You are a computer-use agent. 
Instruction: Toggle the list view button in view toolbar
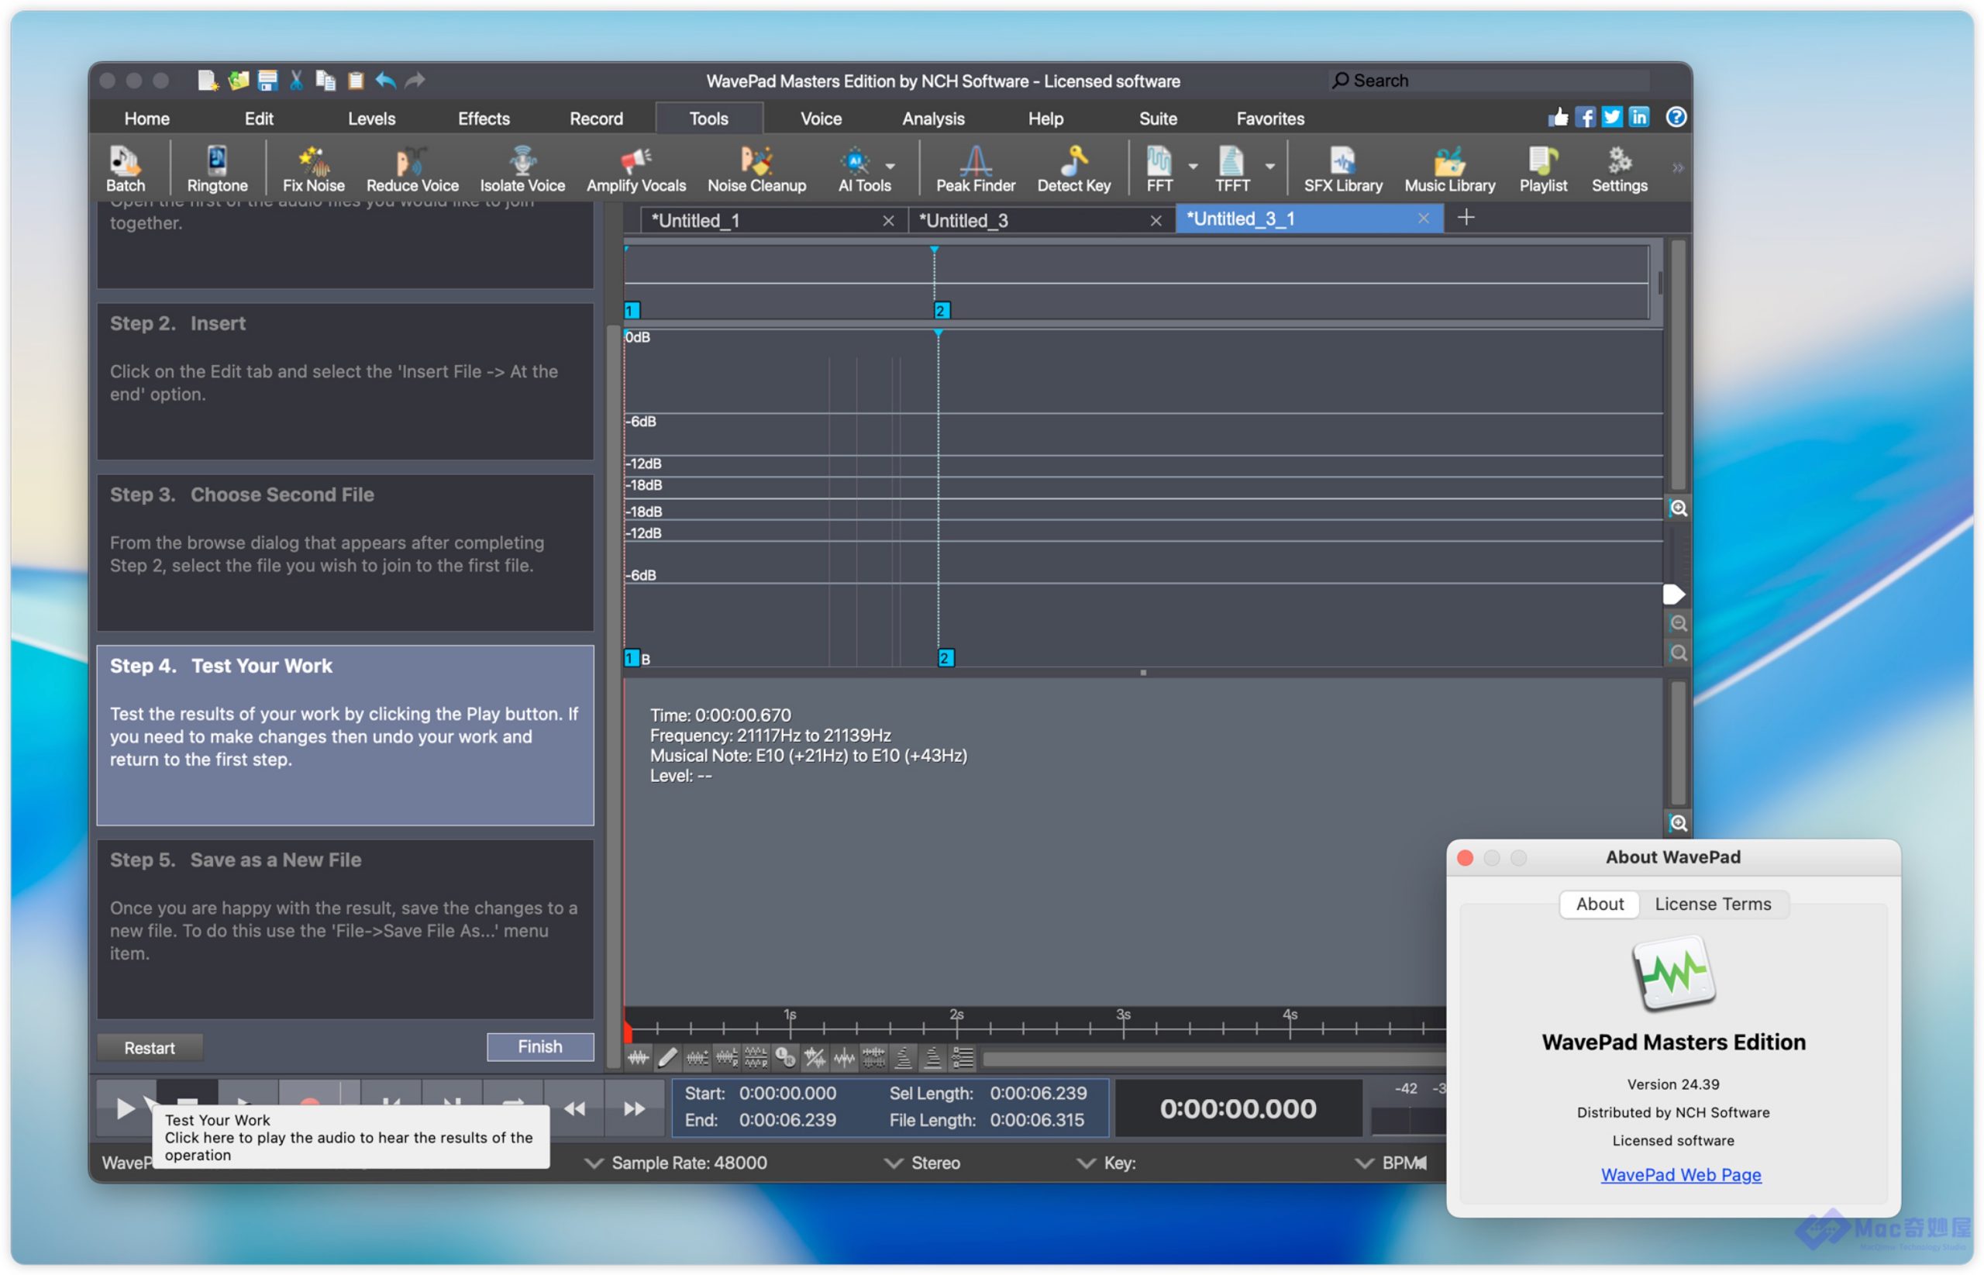[x=963, y=1057]
